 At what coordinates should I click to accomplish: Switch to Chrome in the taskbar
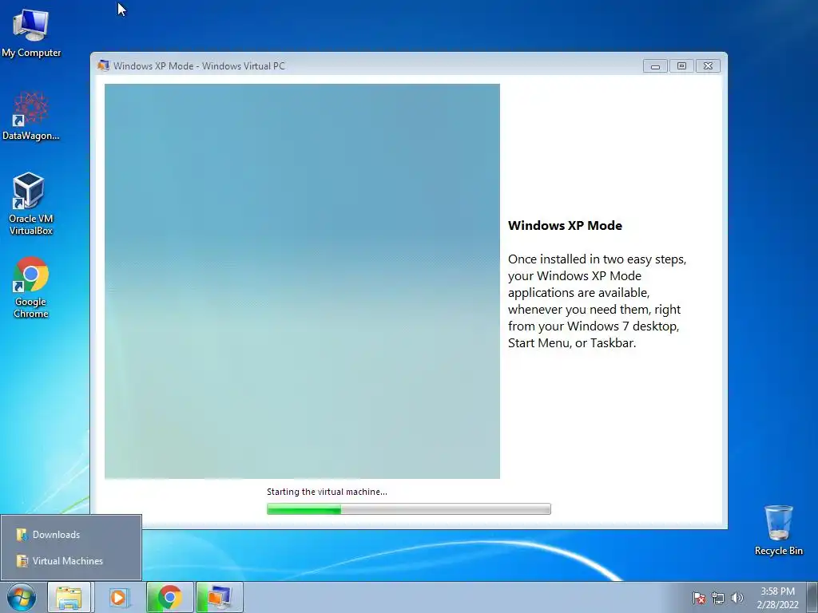pos(169,597)
